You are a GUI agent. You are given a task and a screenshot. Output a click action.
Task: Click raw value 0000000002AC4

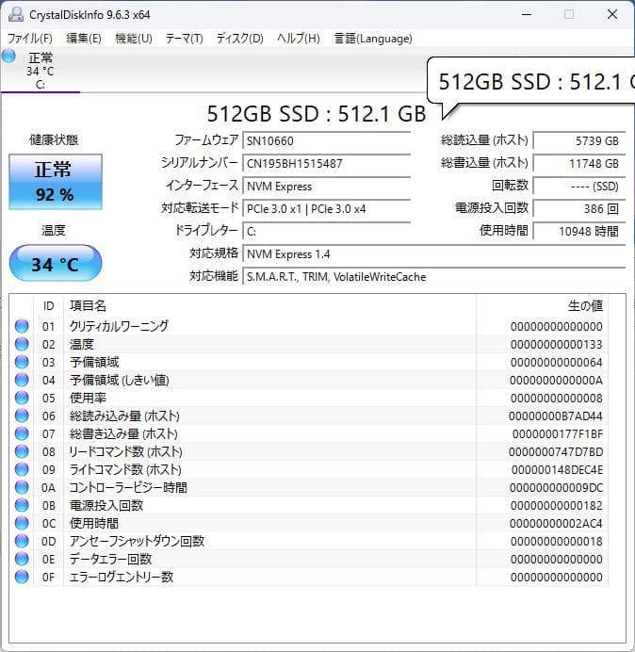[556, 524]
